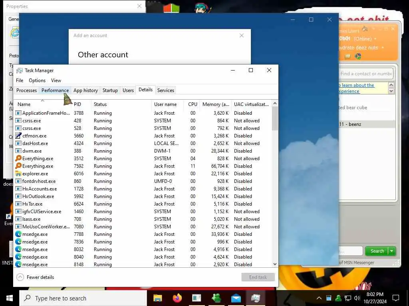Viewport: 409px width, 306px height.
Task: Click the process list scrollbar thumb
Action: (x=275, y=118)
